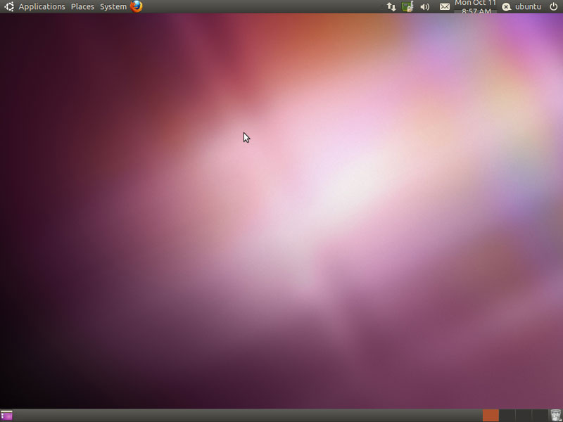The image size is (563, 422).
Task: Open the chat status bubble icon
Action: (x=506, y=7)
